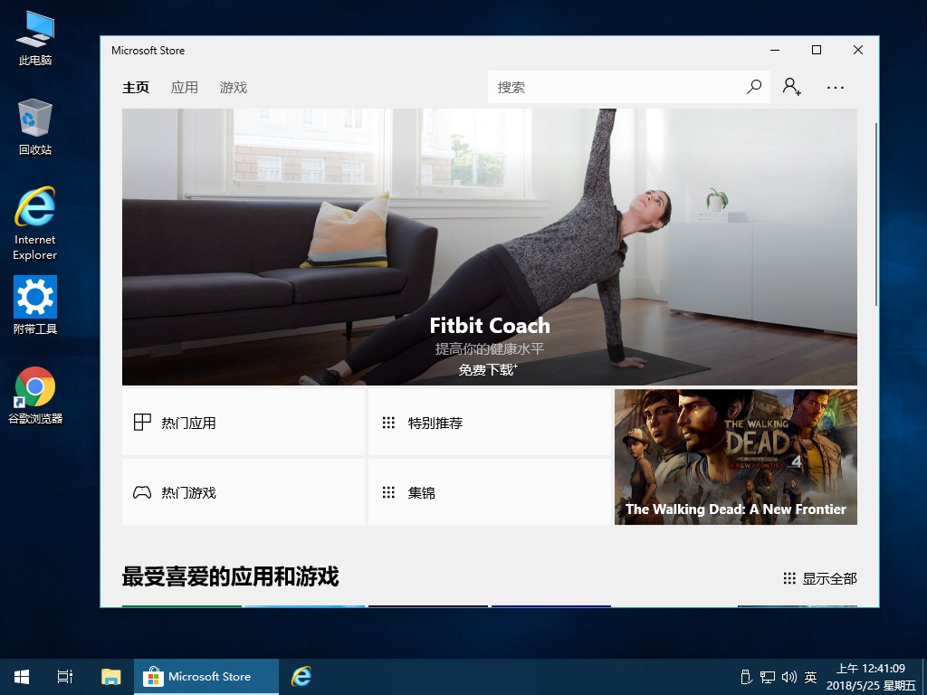Select the 附带工具 desktop icon
Screen dimensions: 927x695
click(35, 306)
